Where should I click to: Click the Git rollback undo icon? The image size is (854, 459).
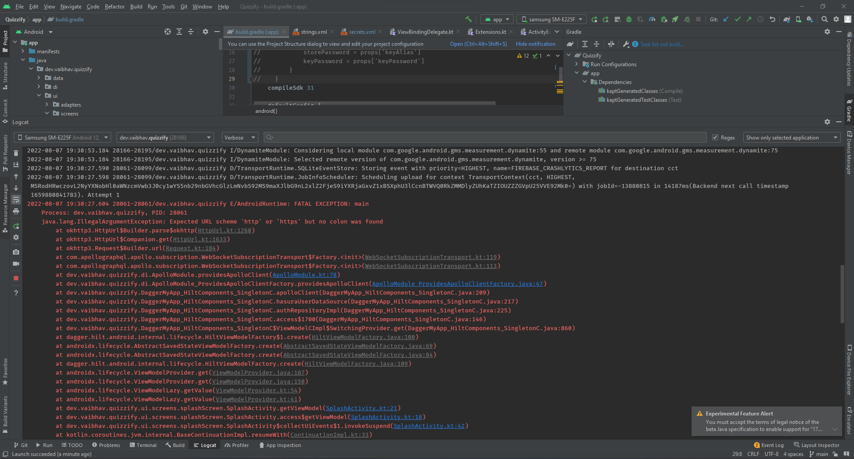click(772, 19)
